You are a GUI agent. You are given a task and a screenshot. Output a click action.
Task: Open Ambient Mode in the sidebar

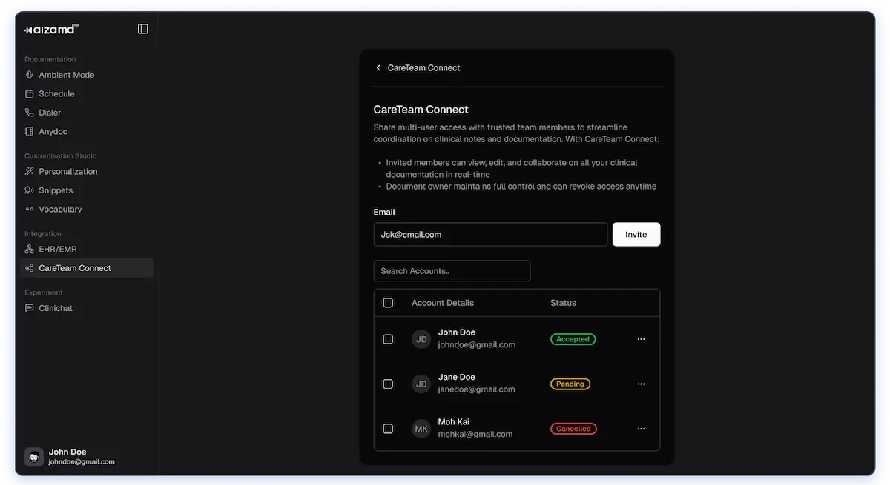(x=87, y=75)
